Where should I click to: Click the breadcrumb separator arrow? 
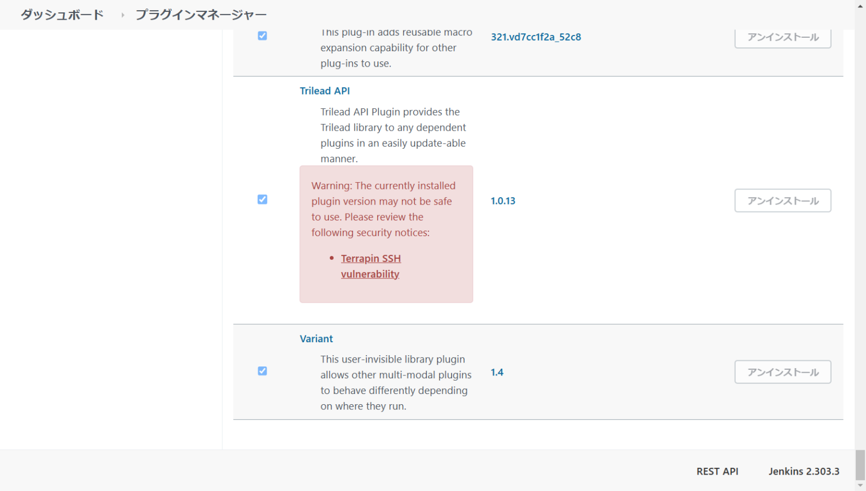click(x=122, y=15)
